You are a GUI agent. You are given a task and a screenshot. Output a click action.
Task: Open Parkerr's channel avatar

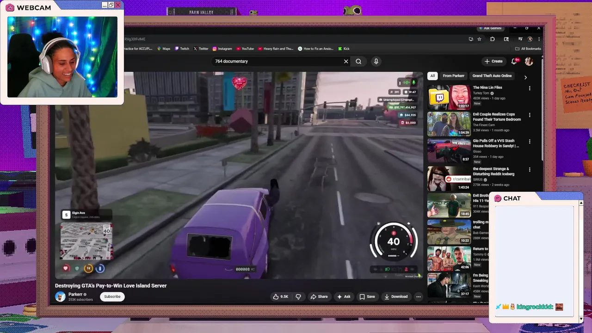coord(60,296)
